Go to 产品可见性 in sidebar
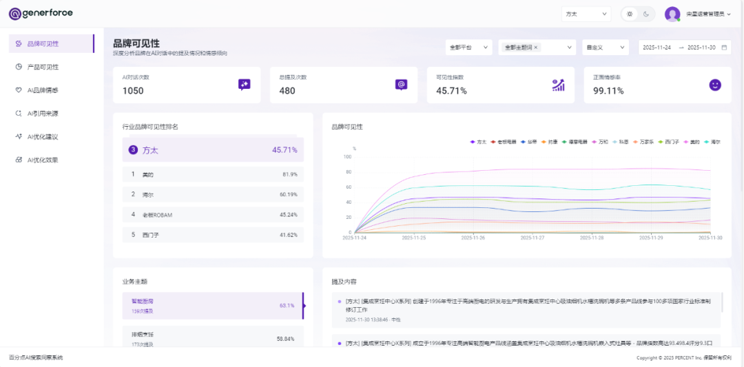The width and height of the screenshot is (744, 367). click(x=43, y=67)
